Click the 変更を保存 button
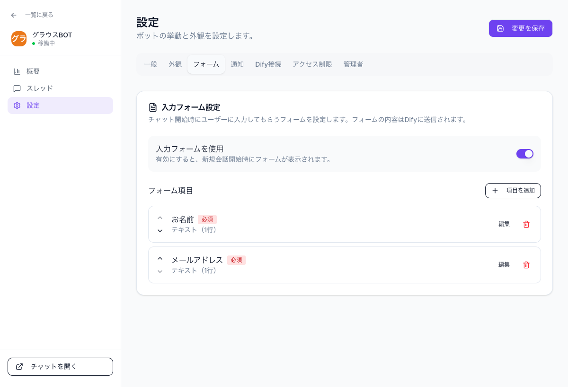The height and width of the screenshot is (387, 568). click(521, 28)
